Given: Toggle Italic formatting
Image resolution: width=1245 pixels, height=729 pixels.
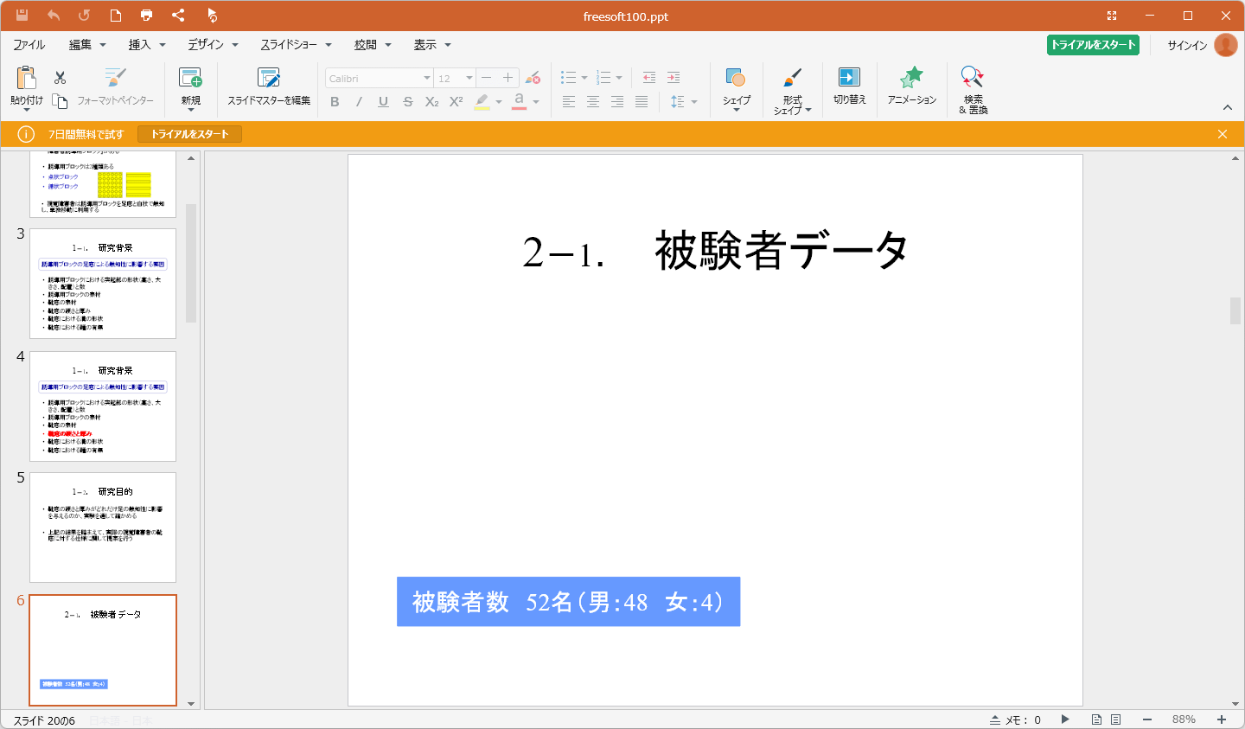Looking at the screenshot, I should tap(359, 102).
